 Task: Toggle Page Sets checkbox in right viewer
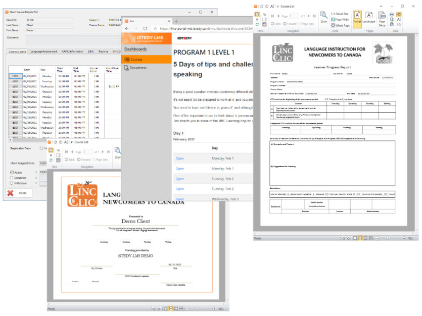pyautogui.click(x=300, y=24)
